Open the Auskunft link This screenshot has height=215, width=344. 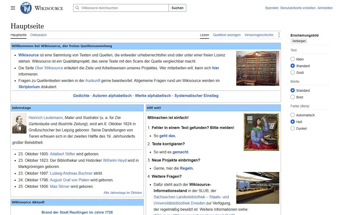(x=93, y=81)
